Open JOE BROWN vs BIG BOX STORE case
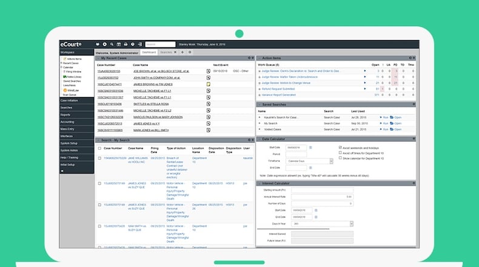Screen dimensions: 479x267 click(161, 71)
